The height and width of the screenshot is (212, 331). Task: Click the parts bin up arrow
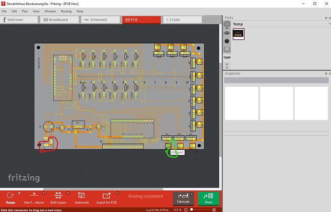[227, 64]
